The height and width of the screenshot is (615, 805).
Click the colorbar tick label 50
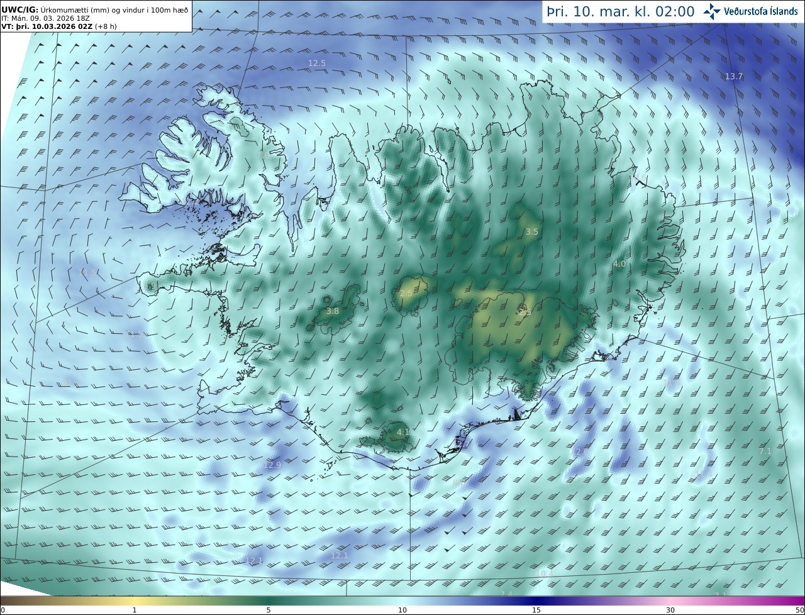(x=800, y=610)
